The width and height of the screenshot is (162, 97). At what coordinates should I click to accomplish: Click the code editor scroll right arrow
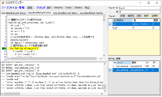(101, 58)
